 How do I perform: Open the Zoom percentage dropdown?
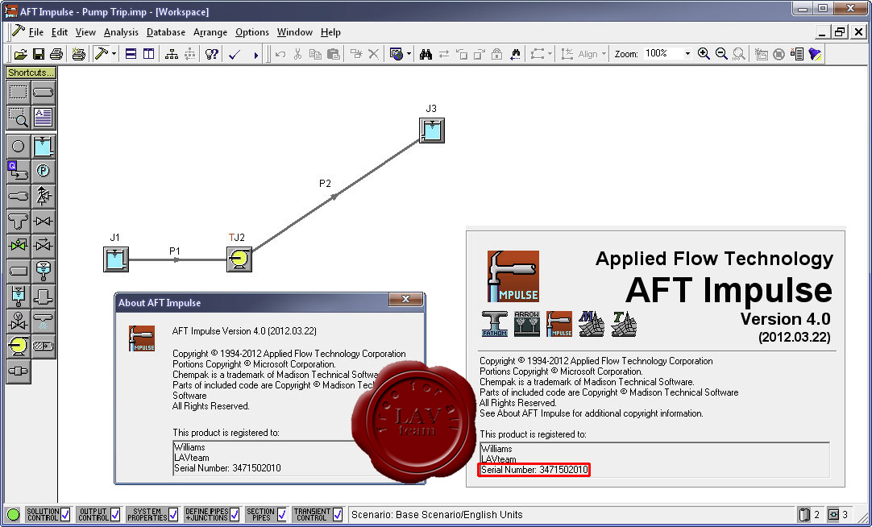coord(687,54)
